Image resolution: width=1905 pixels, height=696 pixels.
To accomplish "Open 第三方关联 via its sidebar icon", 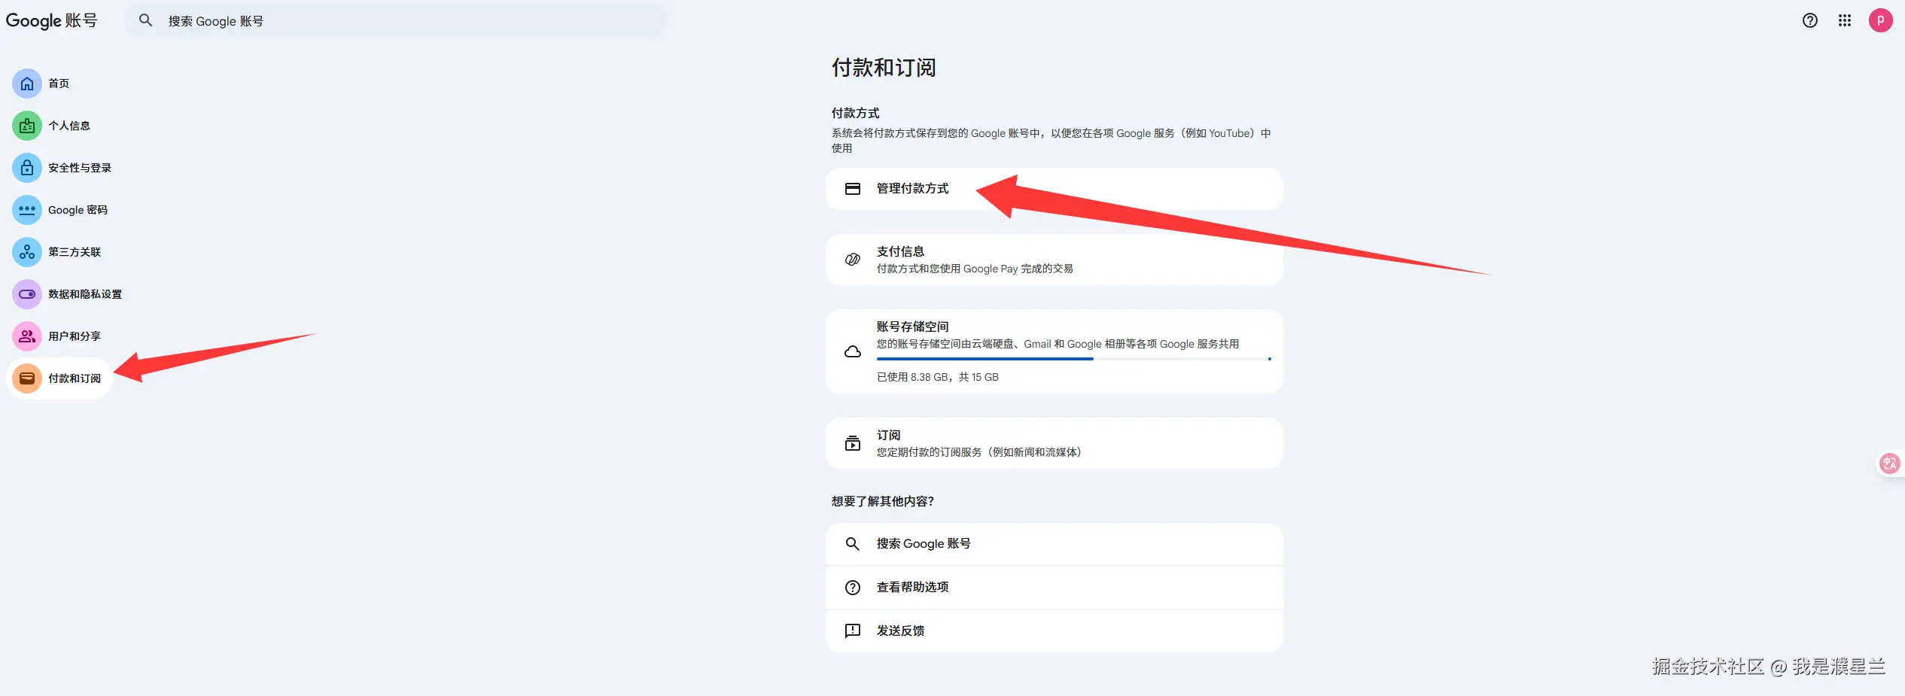I will pyautogui.click(x=26, y=252).
